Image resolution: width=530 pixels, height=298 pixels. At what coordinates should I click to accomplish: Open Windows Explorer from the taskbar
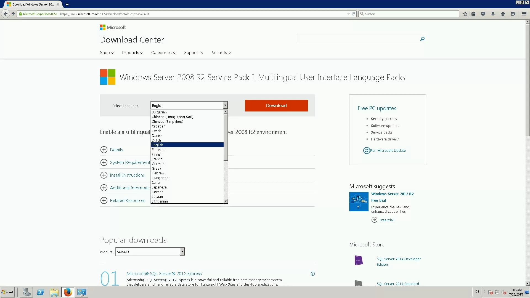pos(54,292)
